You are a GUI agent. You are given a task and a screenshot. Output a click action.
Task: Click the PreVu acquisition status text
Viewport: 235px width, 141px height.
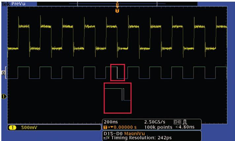(x=18, y=4)
